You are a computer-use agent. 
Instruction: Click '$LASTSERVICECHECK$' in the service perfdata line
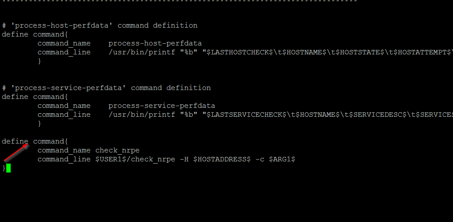click(x=246, y=115)
